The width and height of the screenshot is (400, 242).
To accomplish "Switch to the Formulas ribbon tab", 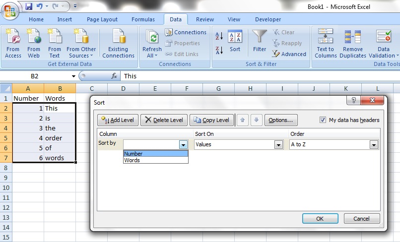I will point(143,19).
